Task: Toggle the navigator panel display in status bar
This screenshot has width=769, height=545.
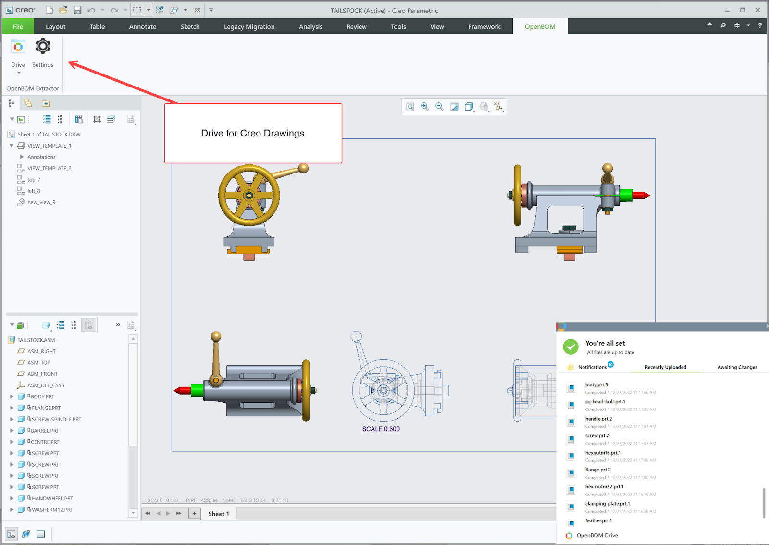Action: tap(11, 534)
